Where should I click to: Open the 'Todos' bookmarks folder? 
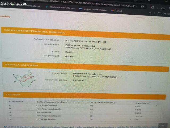164,14
